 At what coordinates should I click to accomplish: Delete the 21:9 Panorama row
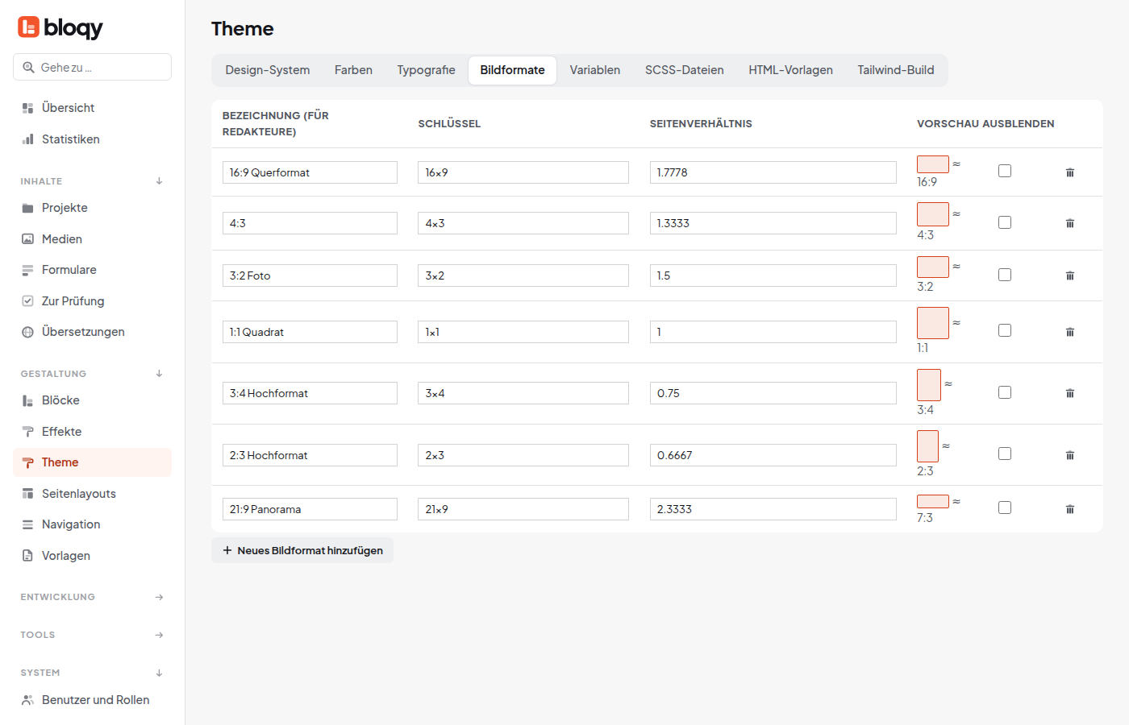pyautogui.click(x=1070, y=509)
